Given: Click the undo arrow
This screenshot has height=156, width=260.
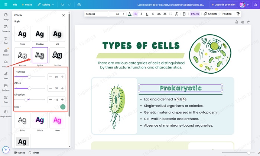Looking at the screenshot, I should [62, 4].
